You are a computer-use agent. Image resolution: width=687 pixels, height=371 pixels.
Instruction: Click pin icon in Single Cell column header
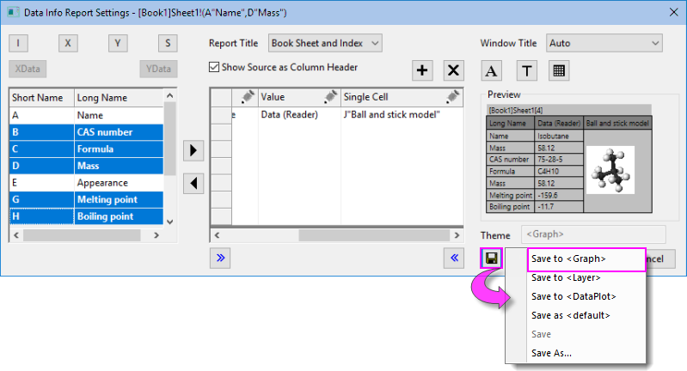tap(452, 96)
